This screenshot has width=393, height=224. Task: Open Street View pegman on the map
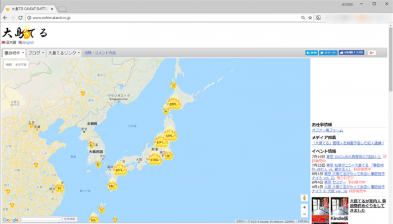point(304,198)
